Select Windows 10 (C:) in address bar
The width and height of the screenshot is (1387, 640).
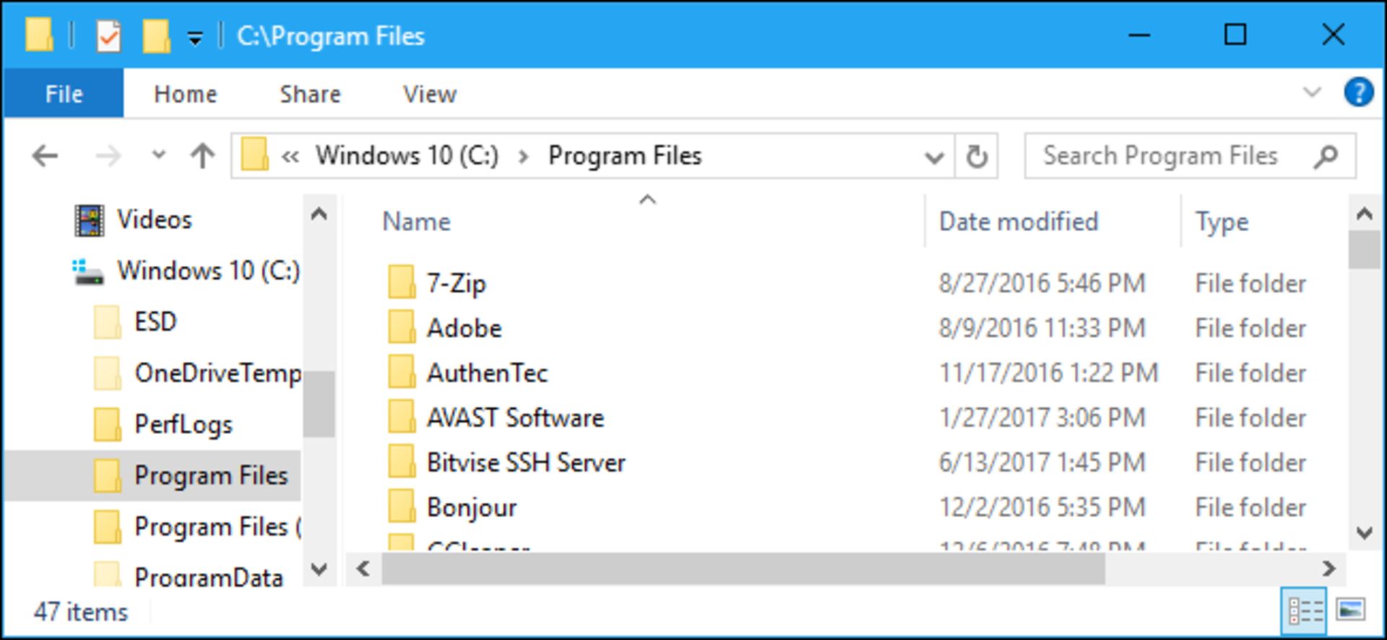pos(407,155)
